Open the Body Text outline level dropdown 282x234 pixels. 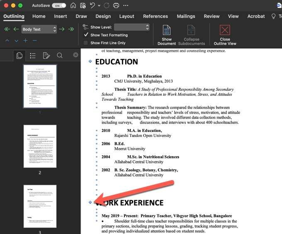(39, 29)
